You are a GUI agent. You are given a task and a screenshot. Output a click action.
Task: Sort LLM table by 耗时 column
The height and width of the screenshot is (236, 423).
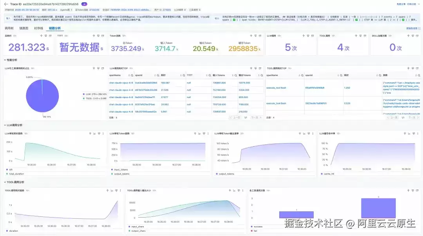pyautogui.click(x=181, y=75)
